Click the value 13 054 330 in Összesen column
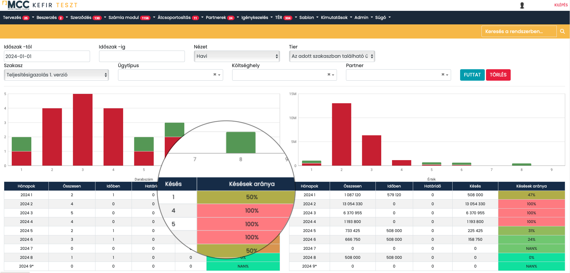The width and height of the screenshot is (570, 273). click(353, 204)
